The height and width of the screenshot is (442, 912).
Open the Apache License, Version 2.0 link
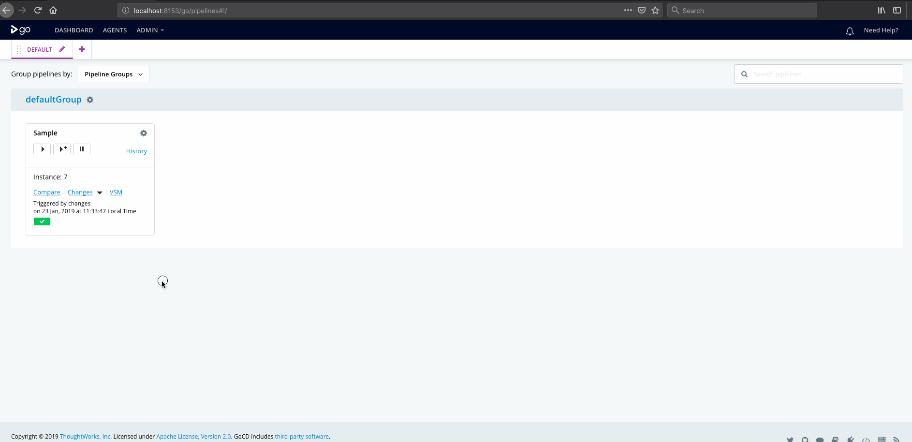coord(193,436)
